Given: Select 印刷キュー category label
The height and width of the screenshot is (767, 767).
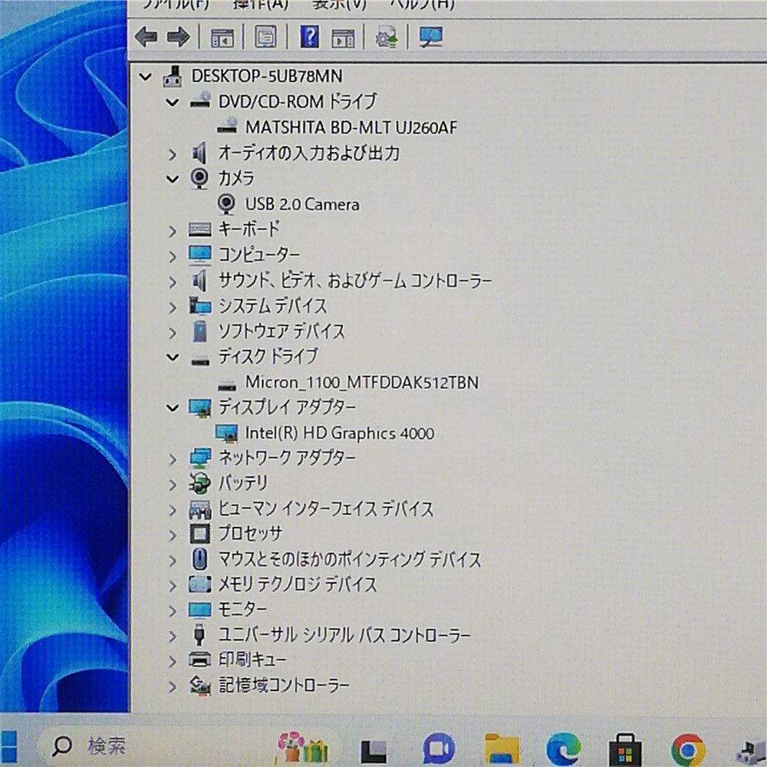Looking at the screenshot, I should [x=252, y=660].
